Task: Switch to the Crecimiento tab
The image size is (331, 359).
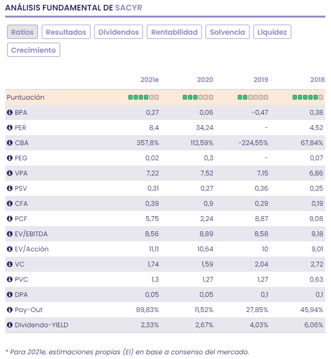Action: (34, 50)
